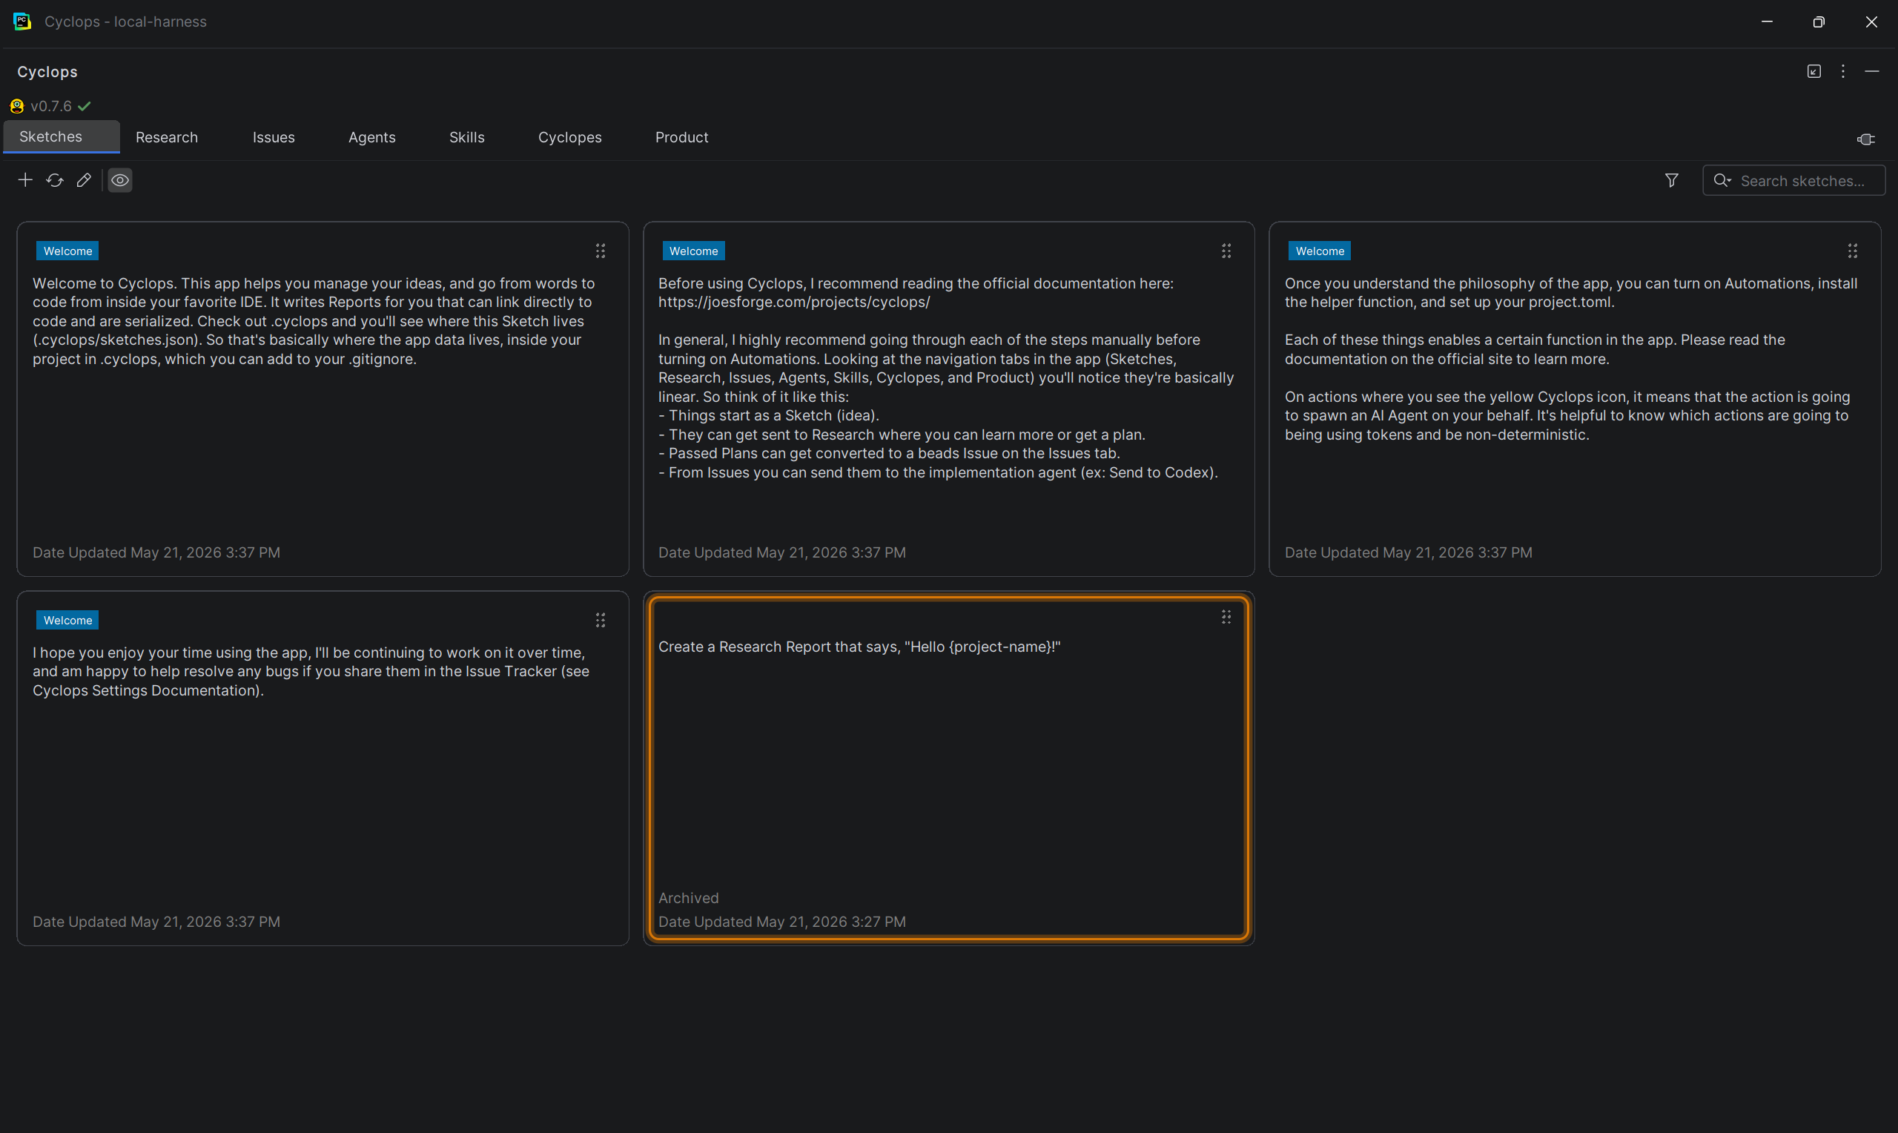Click the plug icon beside the tab row
This screenshot has width=1898, height=1133.
click(x=1865, y=139)
